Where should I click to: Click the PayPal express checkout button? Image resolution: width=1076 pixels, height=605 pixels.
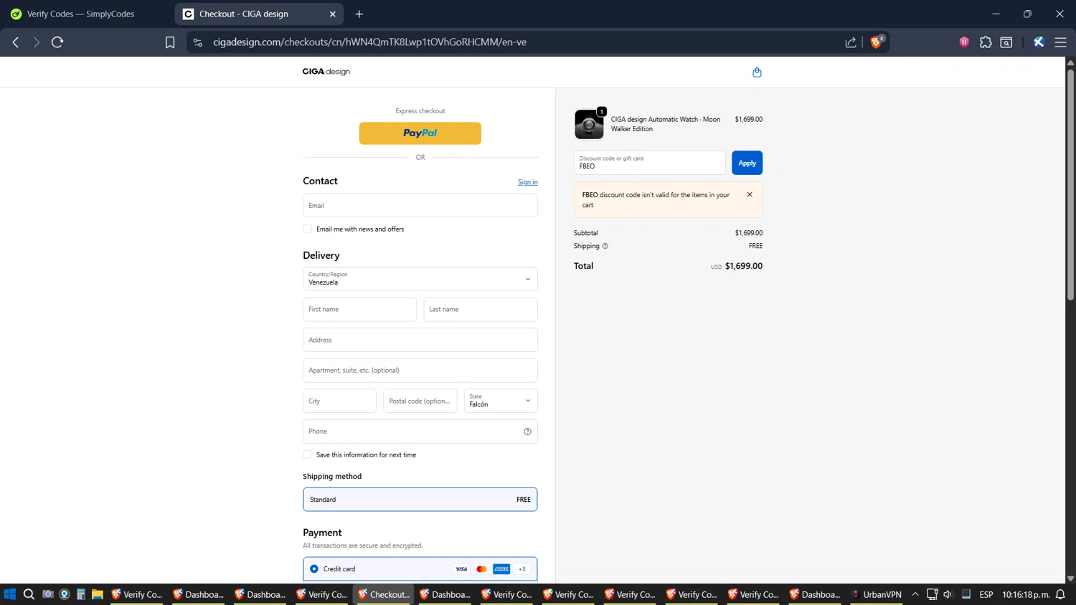click(x=420, y=133)
